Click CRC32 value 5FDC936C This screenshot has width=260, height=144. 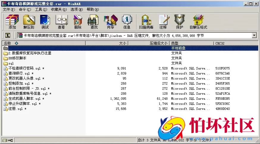(223, 104)
